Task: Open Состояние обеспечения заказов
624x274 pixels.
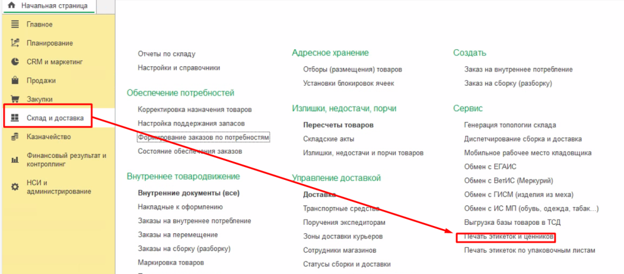Action: (190, 151)
